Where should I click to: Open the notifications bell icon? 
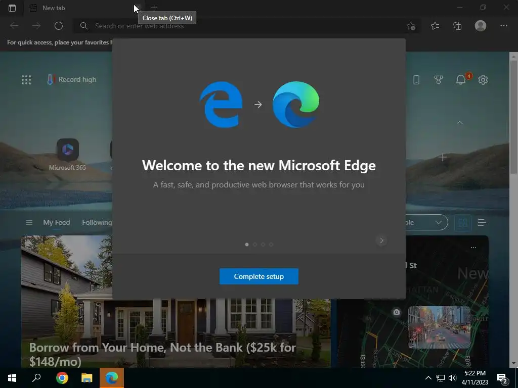tap(461, 79)
